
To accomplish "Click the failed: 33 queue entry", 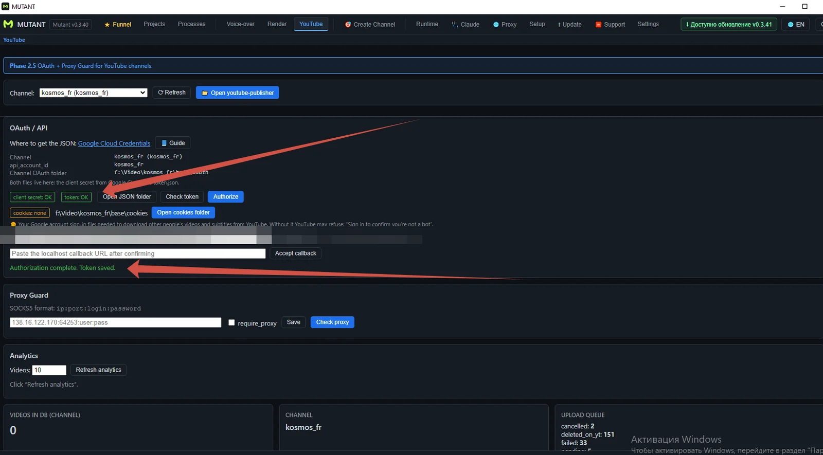I will pyautogui.click(x=574, y=443).
